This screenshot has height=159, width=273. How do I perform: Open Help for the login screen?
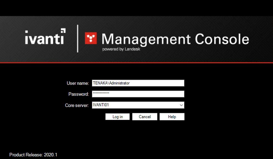172,117
